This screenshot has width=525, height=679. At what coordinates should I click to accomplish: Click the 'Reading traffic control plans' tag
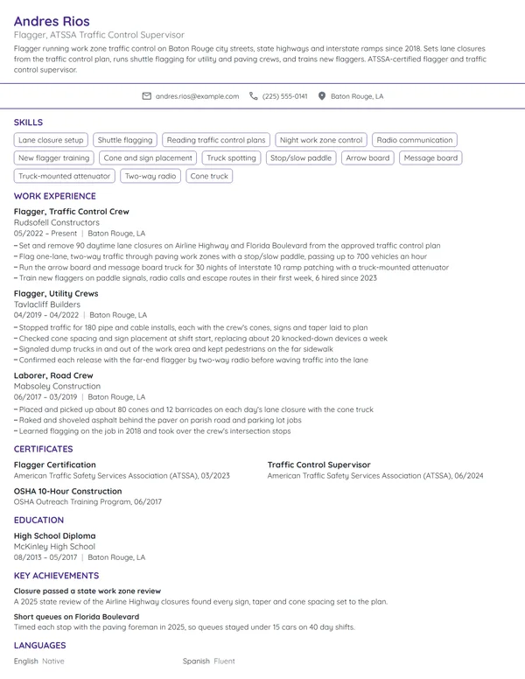tap(216, 140)
